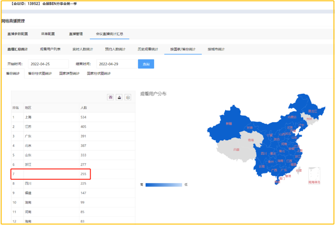Click the 观看用户分布 chart title
This screenshot has width=335, height=225.
point(153,94)
